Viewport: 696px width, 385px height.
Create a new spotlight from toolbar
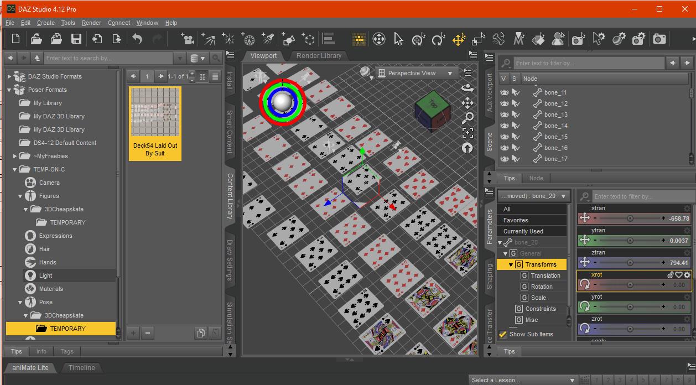pos(268,39)
